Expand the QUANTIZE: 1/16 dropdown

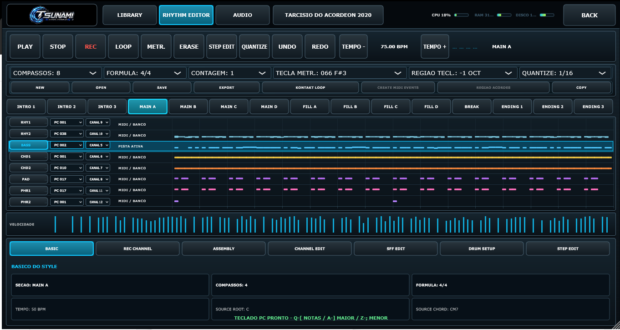click(x=565, y=73)
